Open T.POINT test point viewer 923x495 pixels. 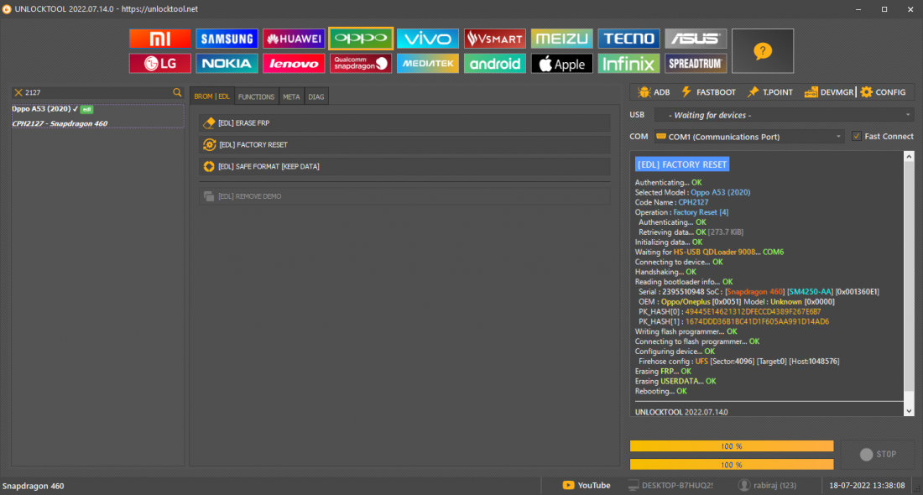tap(770, 92)
